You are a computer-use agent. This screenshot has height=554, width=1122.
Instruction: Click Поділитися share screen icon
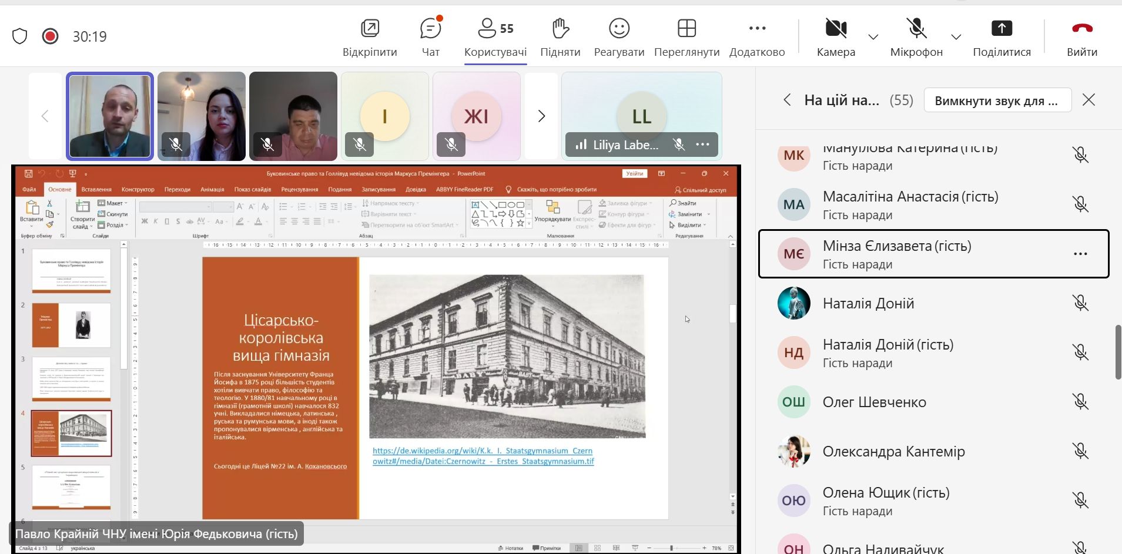pos(1002,29)
